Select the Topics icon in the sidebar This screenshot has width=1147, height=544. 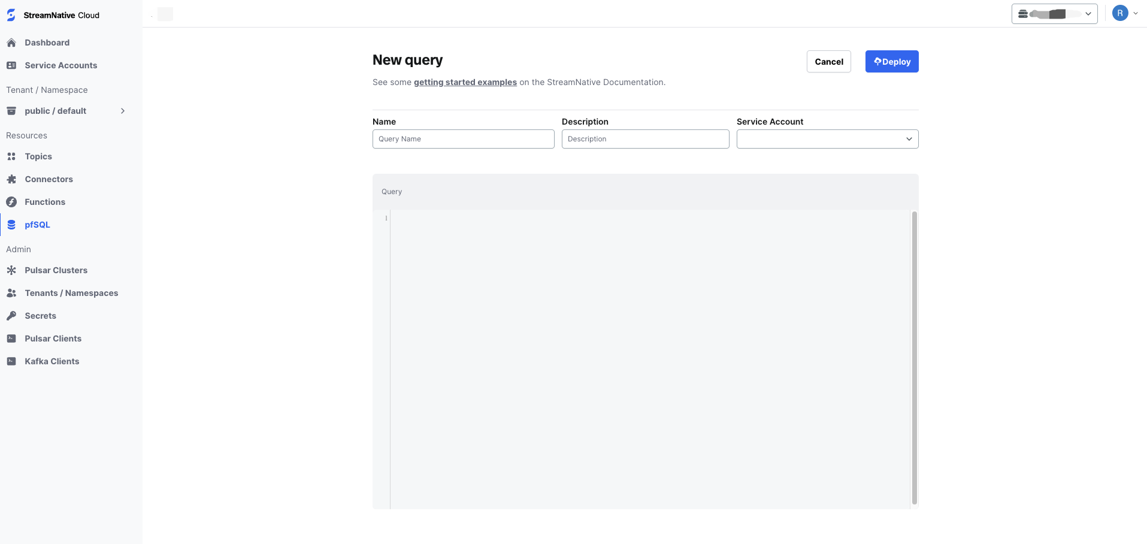pyautogui.click(x=11, y=156)
